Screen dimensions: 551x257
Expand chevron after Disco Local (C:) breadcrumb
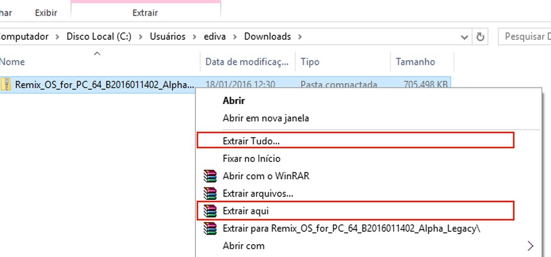coord(141,36)
